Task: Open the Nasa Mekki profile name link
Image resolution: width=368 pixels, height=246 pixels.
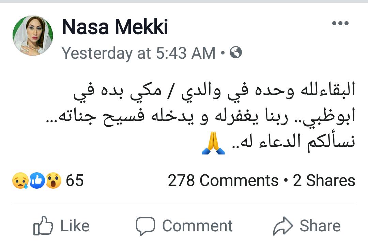Action: (x=115, y=27)
